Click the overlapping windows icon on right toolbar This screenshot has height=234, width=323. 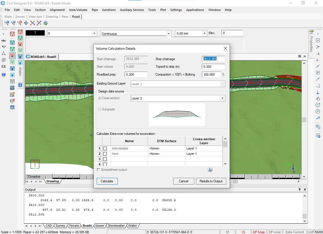(318, 126)
